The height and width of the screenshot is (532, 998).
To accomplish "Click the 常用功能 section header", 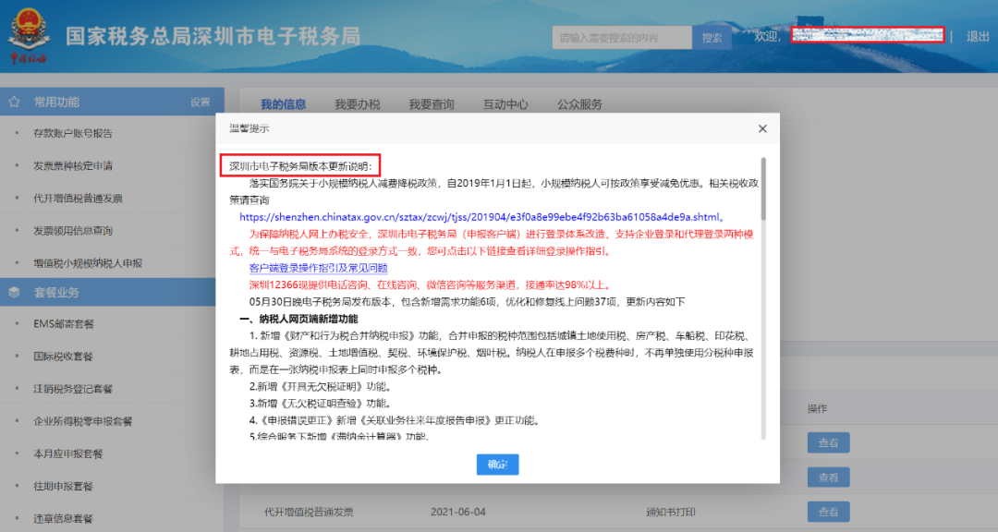I will click(112, 102).
